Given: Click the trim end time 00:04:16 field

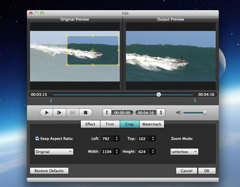Looking at the screenshot, I should point(146,113).
